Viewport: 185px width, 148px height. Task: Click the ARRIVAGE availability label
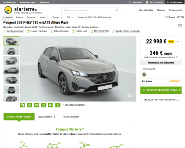tap(174, 81)
